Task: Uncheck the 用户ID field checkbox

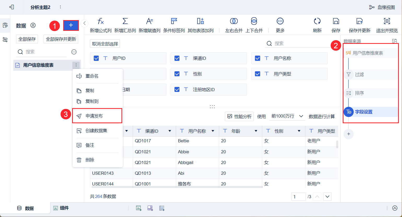Action: [x=96, y=58]
